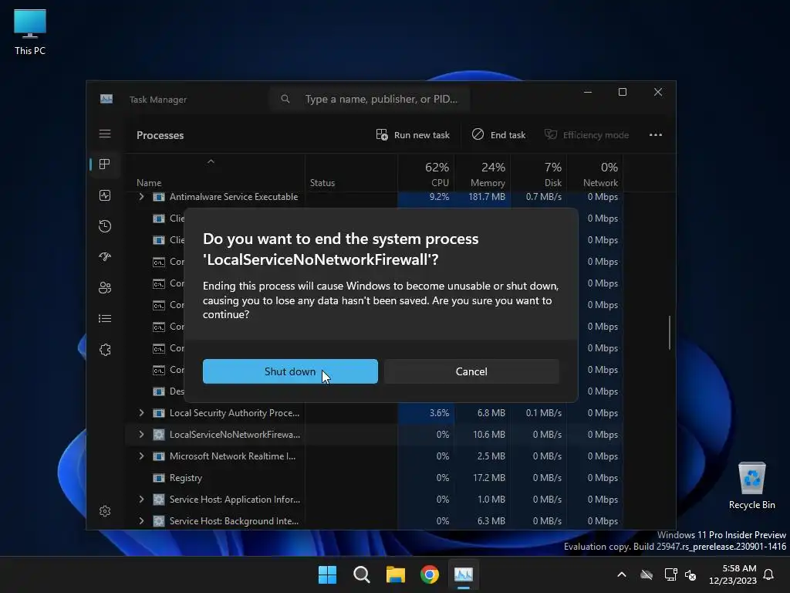Select This PC desktop icon

30,32
